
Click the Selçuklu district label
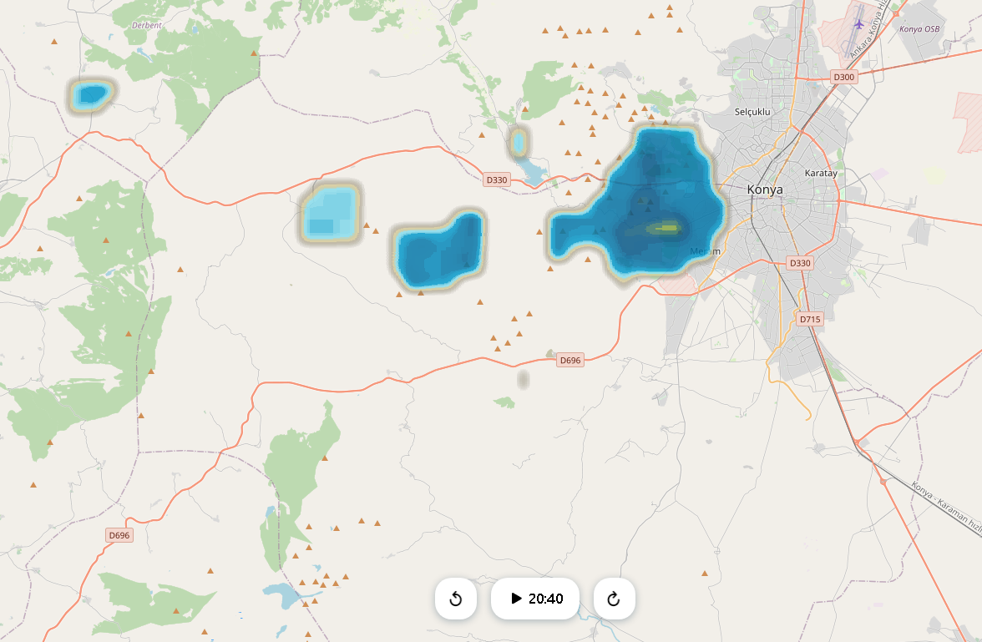point(752,112)
